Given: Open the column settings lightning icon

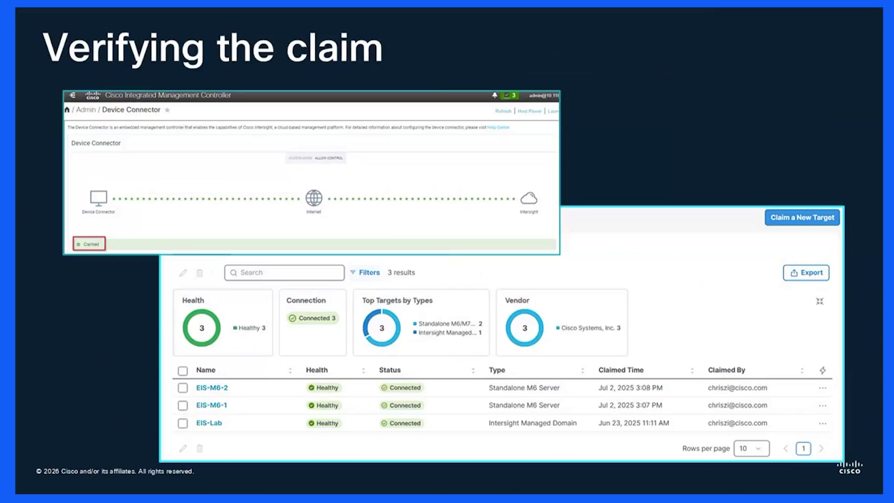Looking at the screenshot, I should coord(823,370).
